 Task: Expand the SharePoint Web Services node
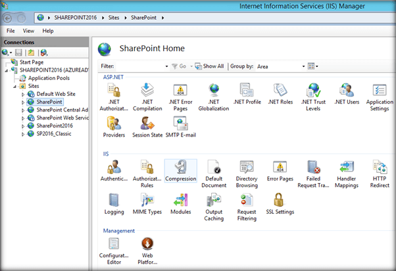[x=23, y=118]
